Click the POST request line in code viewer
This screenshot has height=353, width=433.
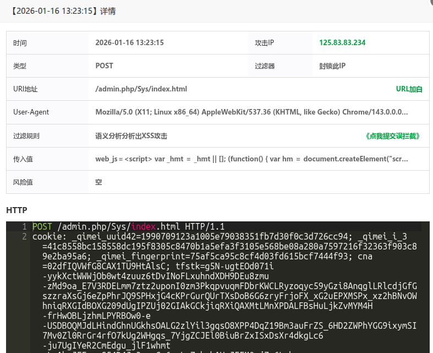pos(128,227)
